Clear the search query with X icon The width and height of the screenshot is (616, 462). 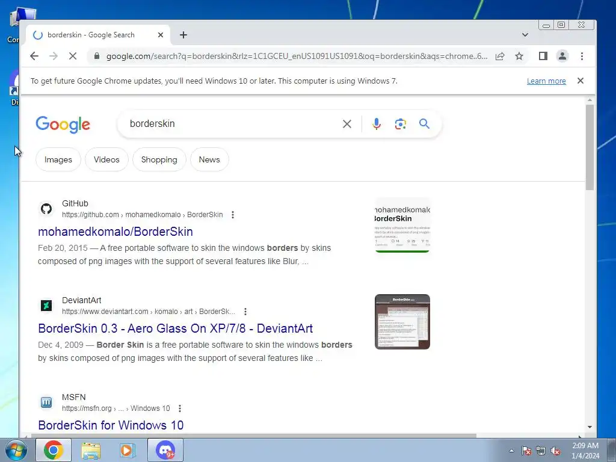point(347,124)
